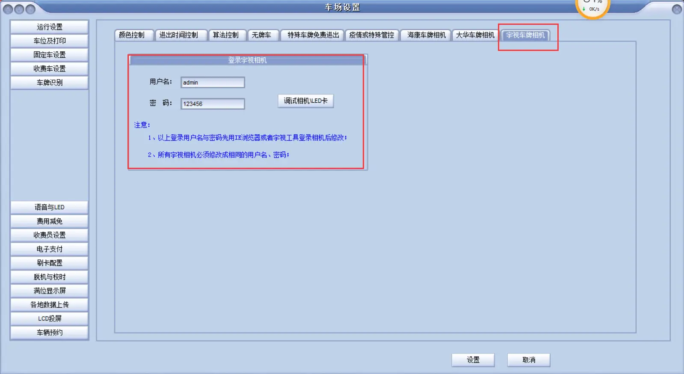Select 车辆预约 from the sidebar
The height and width of the screenshot is (374, 684).
[50, 332]
